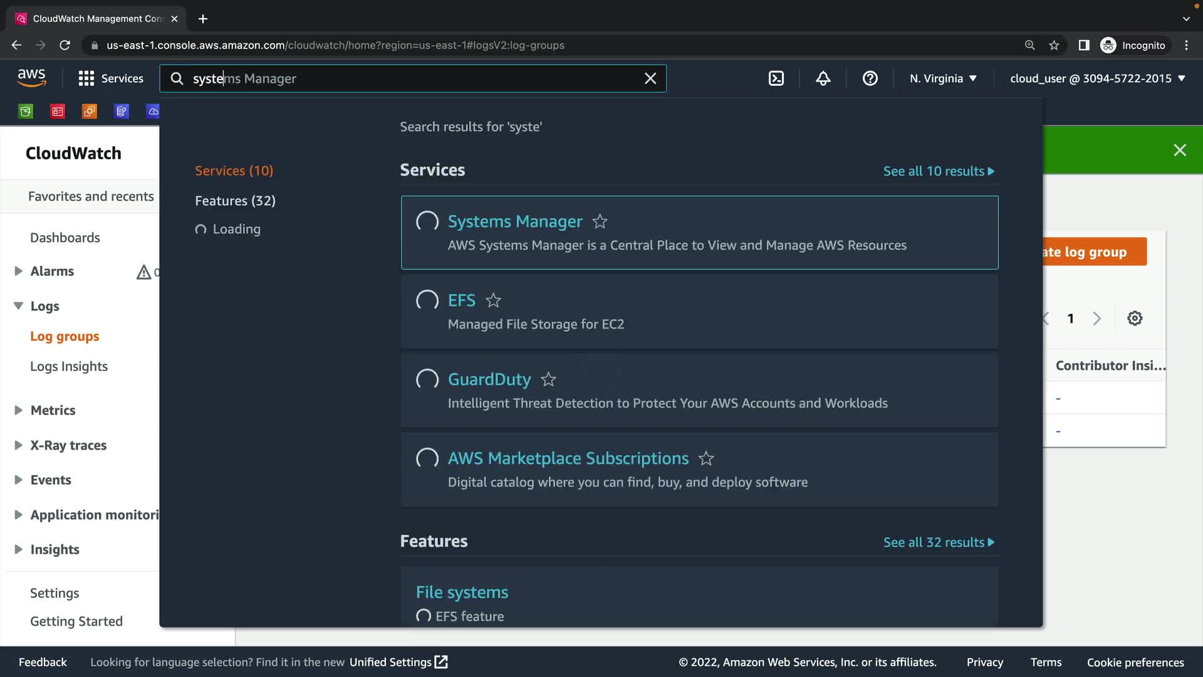
Task: Open AWS CloudShell terminal icon
Action: pyautogui.click(x=776, y=78)
